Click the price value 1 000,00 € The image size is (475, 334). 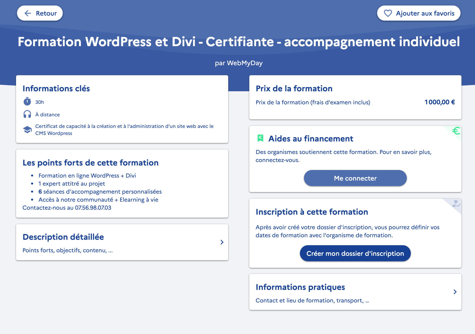click(440, 102)
